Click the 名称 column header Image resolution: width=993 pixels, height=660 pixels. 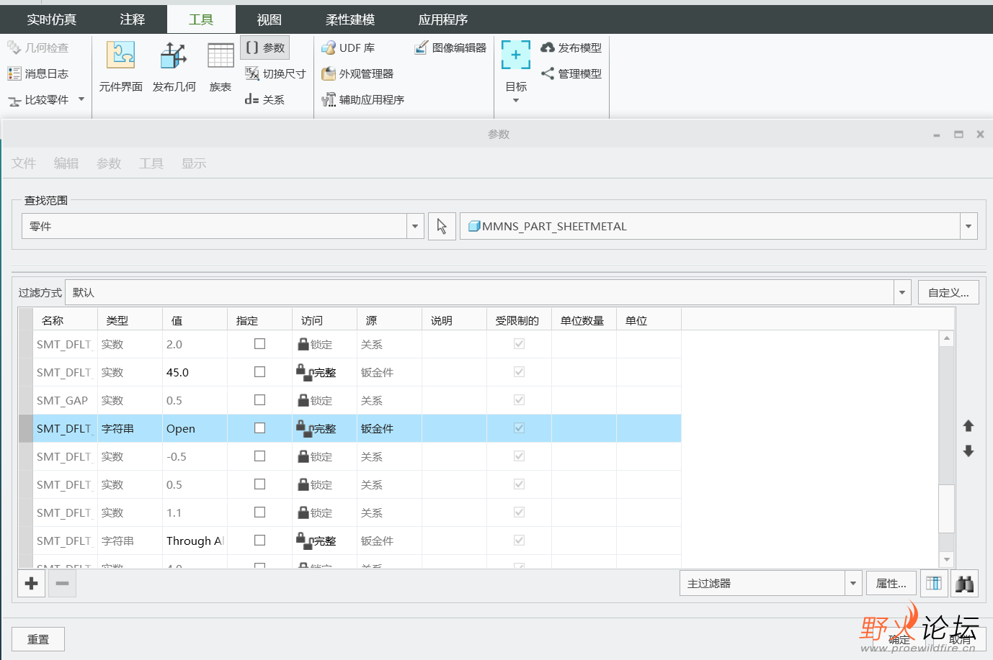(65, 320)
